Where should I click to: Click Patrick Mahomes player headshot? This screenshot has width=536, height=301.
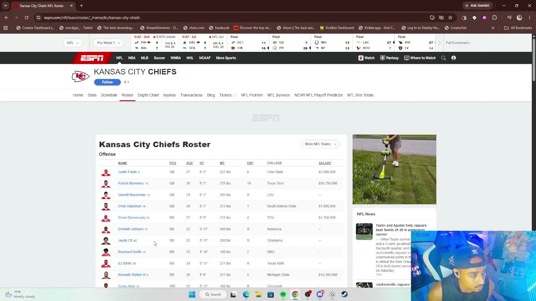(x=106, y=183)
